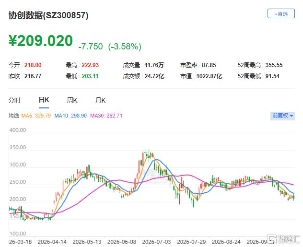Click the current price ¥209.020
The width and height of the screenshot is (303, 247).
41,41
